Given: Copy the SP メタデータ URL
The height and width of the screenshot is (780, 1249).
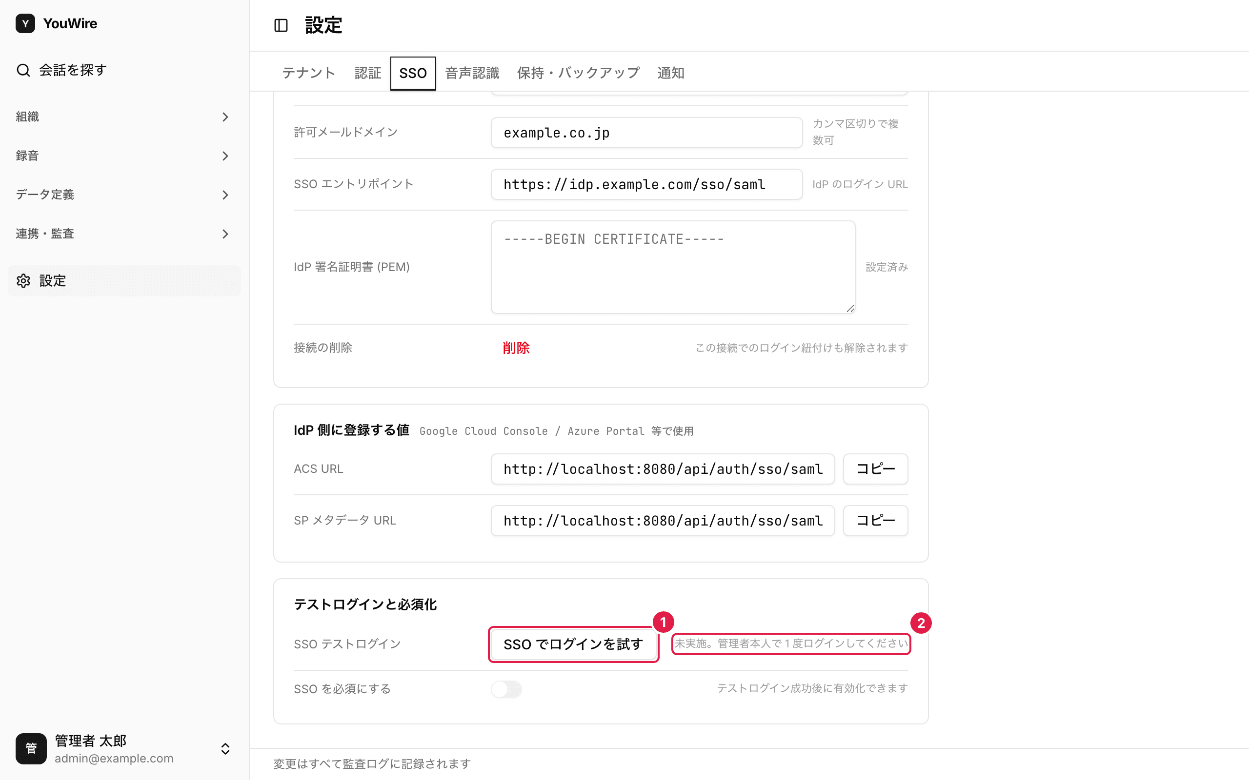Looking at the screenshot, I should 875,521.
